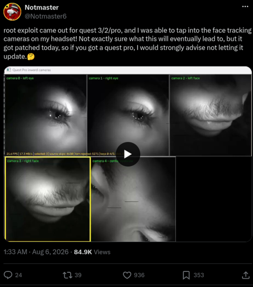This screenshot has height=287, width=253.
Task: Select the highlighted camera 3 right face feed
Action: point(47,199)
